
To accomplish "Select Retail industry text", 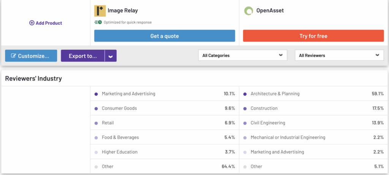I will tap(108, 123).
